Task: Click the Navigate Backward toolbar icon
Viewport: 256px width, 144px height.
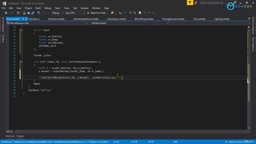Action: 6,13
